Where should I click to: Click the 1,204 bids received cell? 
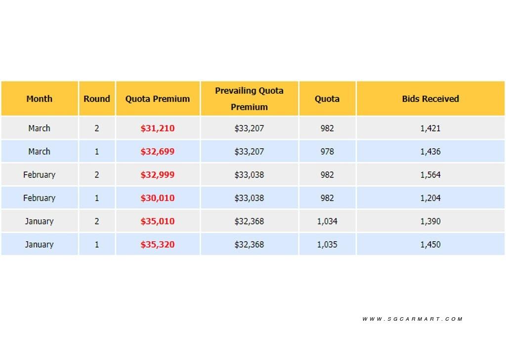point(430,198)
